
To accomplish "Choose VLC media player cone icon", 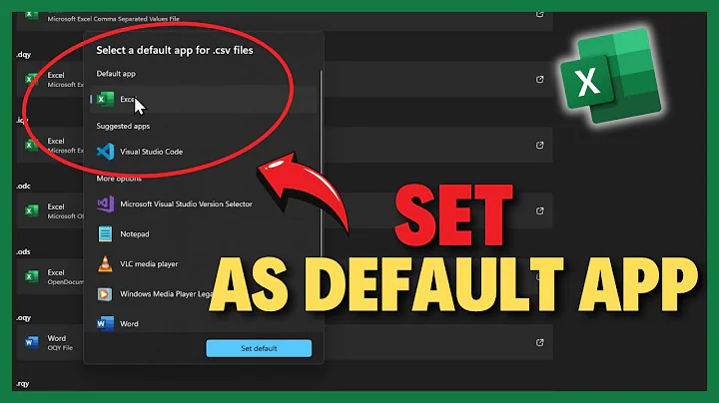I will pos(105,263).
